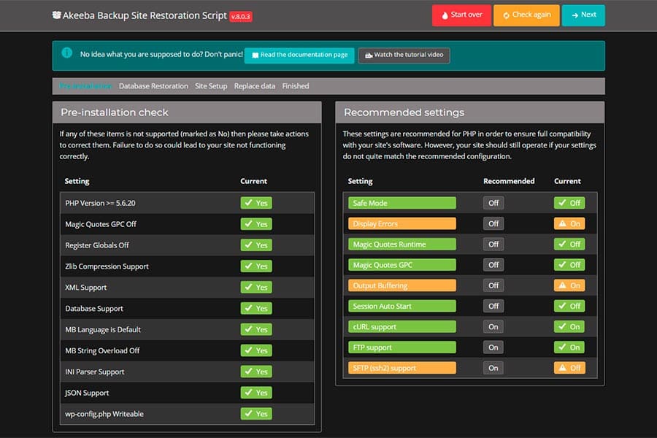Click recommended Off value for Safe Mode
Screen dimensions: 657x438
(x=493, y=203)
